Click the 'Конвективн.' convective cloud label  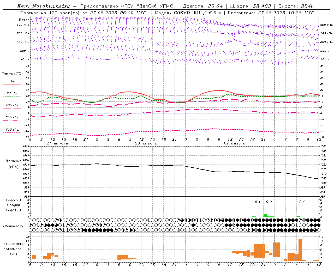point(13,244)
